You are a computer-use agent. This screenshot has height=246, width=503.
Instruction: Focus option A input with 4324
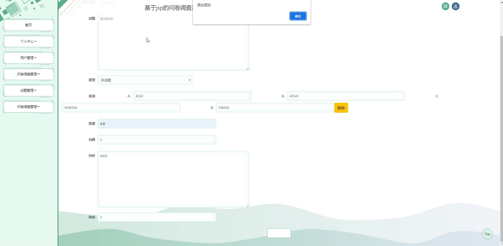click(192, 96)
